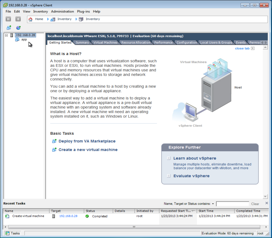The width and height of the screenshot is (272, 238).
Task: Collapse the 192.168.0.28 host tree node
Action: click(6, 35)
